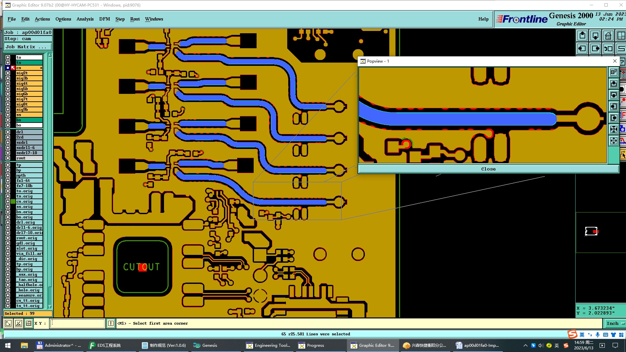Image resolution: width=626 pixels, height=352 pixels.
Task: Click the Help button in menu bar
Action: coord(483,19)
